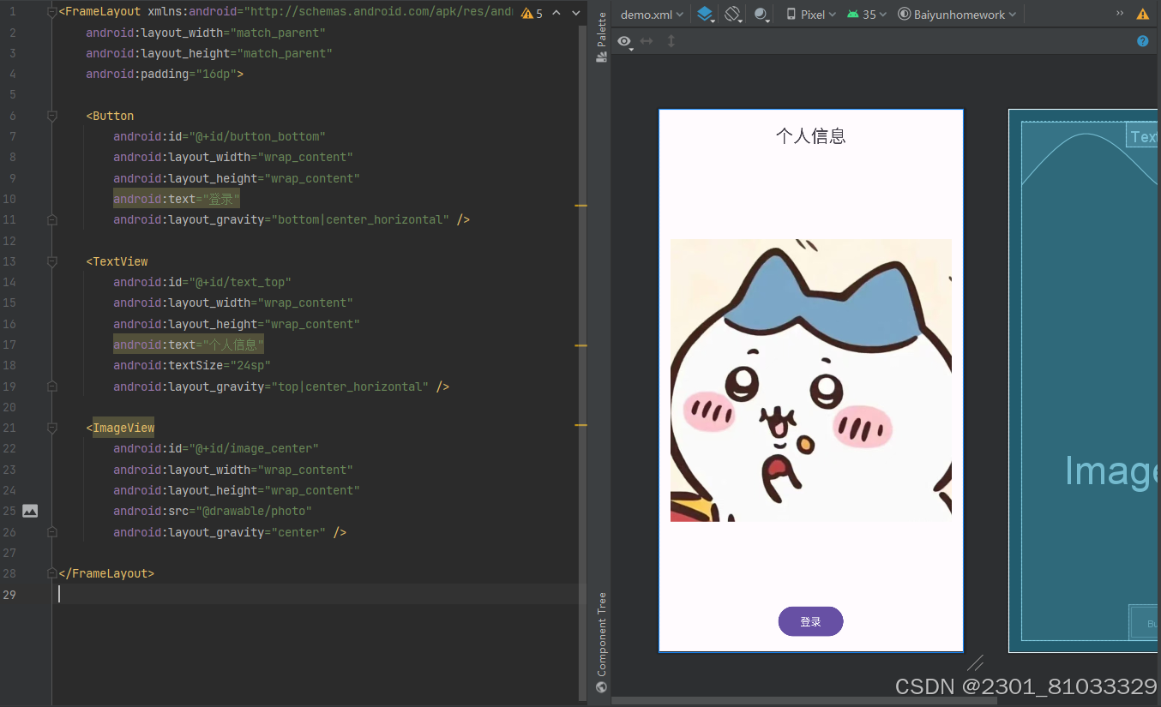Collapse the ImageView fold marker on line 21
This screenshot has width=1161, height=707.
point(52,428)
